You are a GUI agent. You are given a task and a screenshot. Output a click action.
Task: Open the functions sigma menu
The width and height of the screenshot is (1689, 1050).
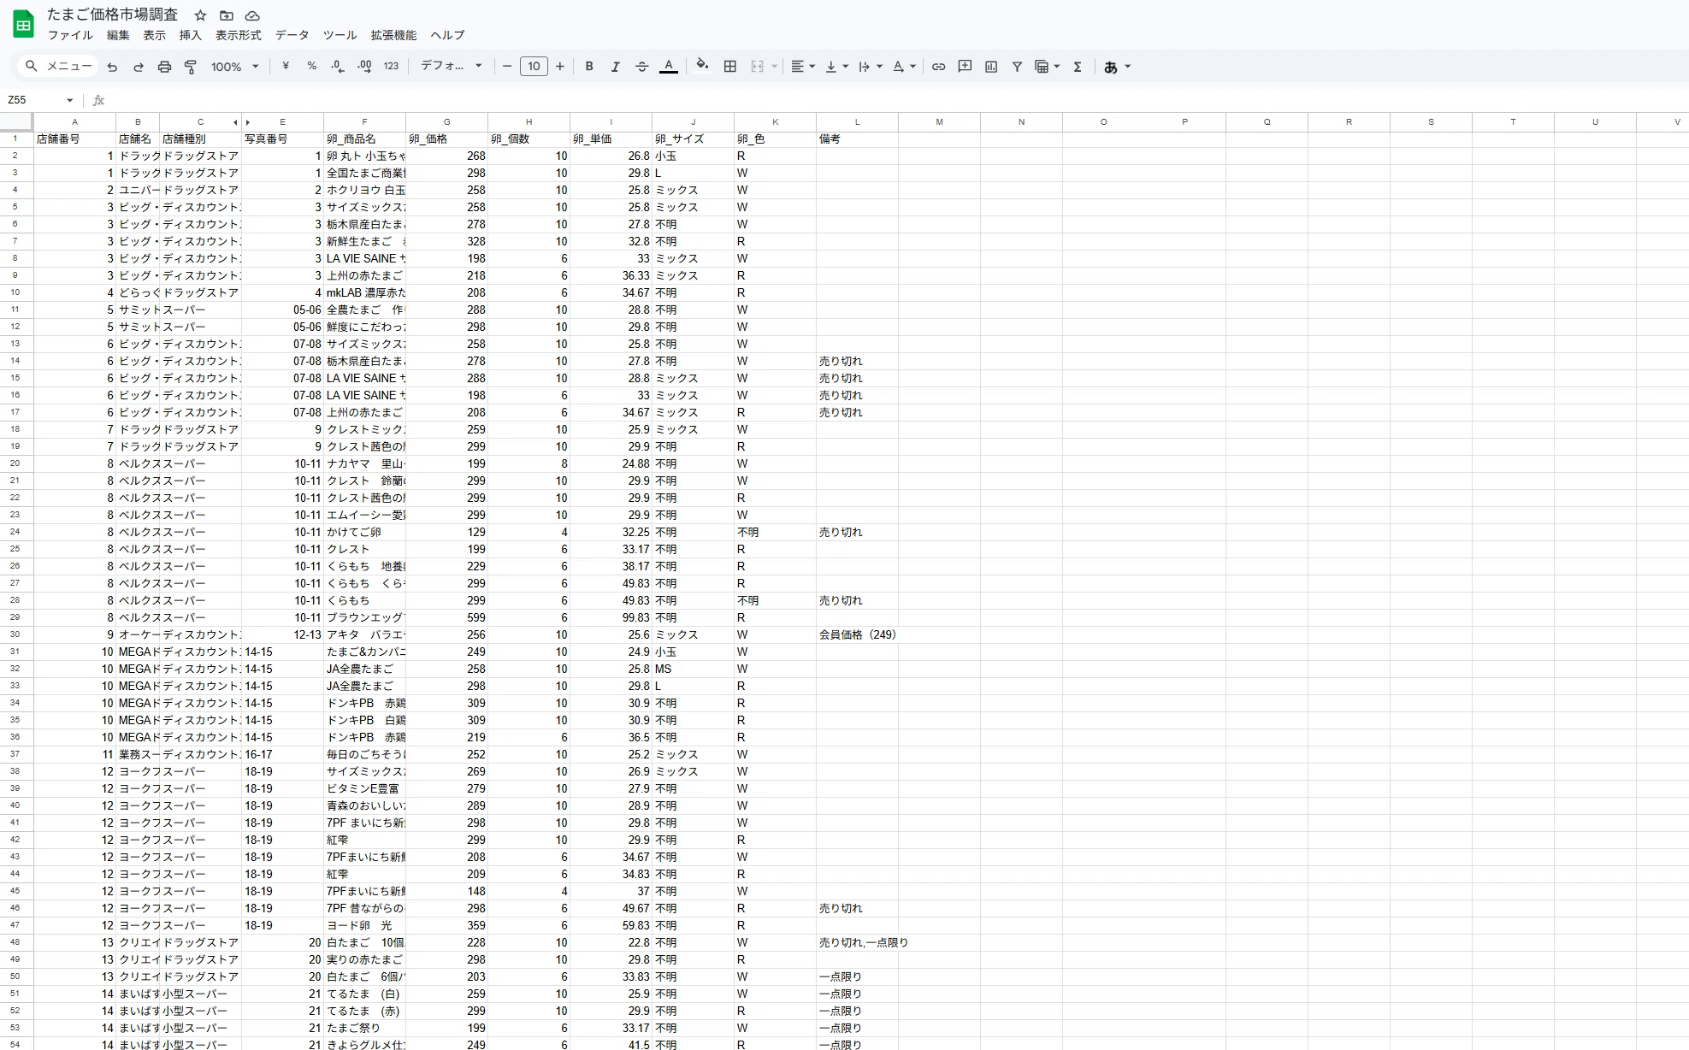tap(1078, 67)
